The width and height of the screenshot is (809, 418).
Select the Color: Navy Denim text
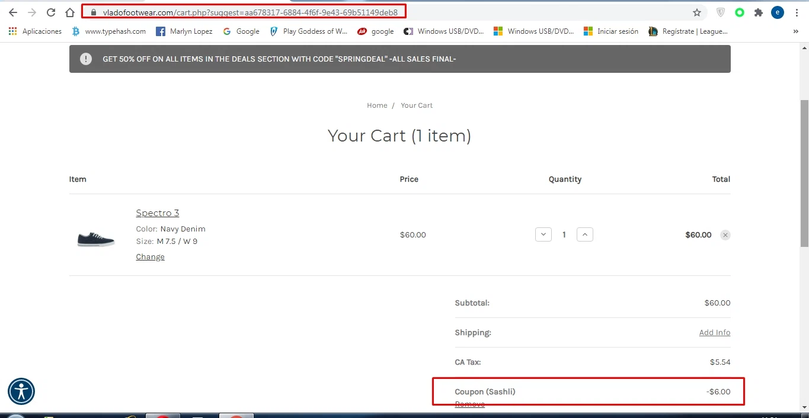[x=171, y=229]
